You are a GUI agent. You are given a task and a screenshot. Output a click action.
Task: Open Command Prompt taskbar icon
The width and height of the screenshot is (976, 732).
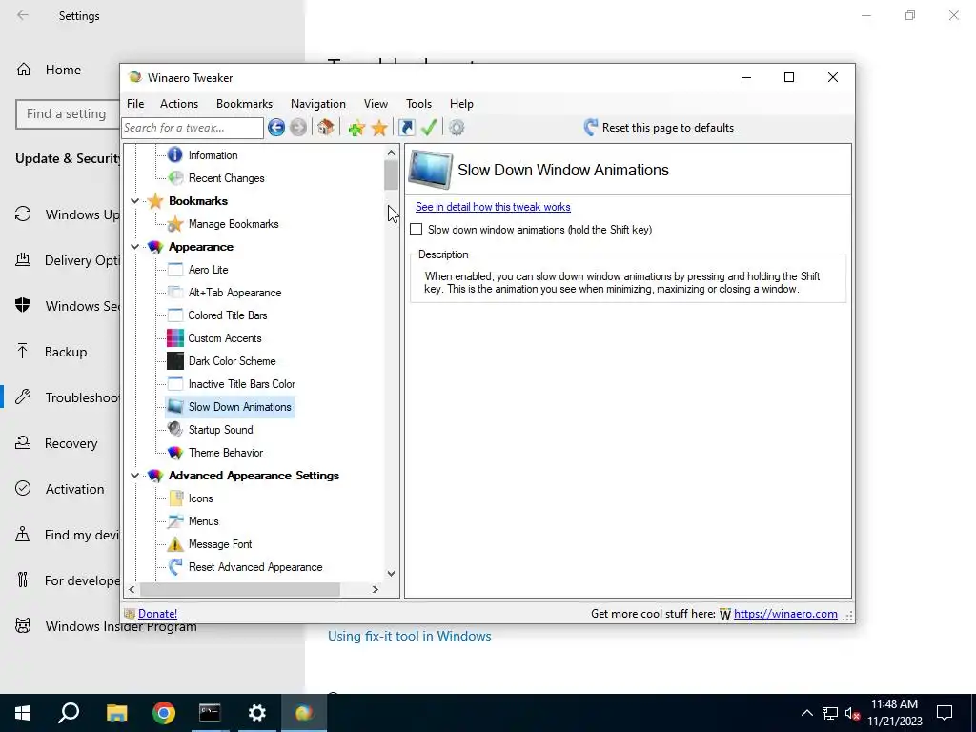pyautogui.click(x=210, y=713)
